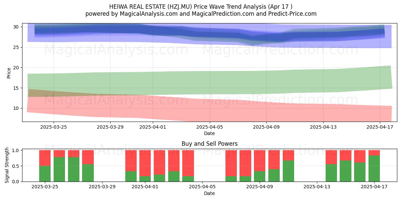Click price chart date tick '2025-04-05'

[210, 127]
